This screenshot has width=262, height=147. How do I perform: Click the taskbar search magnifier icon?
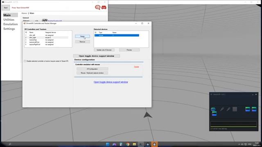pyautogui.click(x=10, y=144)
